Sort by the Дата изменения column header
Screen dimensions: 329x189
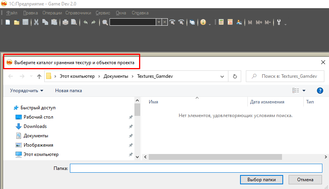267,102
